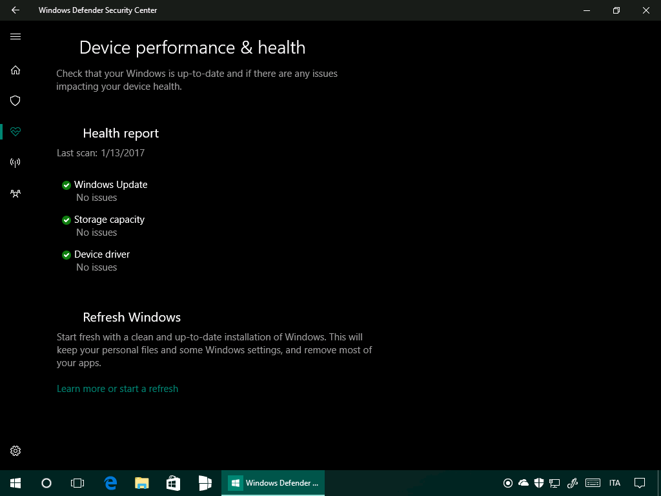Click 'No issues' under Windows Update
Screen dimensions: 661x496
[x=97, y=198]
